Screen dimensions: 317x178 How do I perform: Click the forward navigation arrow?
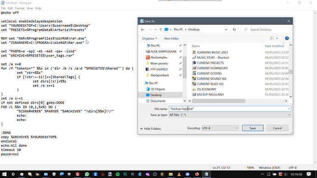150,29
